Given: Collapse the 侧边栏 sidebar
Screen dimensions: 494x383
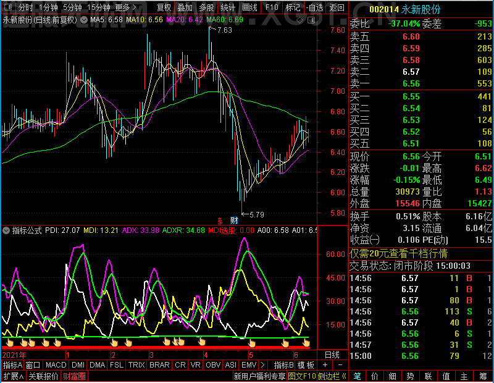Looking at the screenshot, I should (332, 376).
